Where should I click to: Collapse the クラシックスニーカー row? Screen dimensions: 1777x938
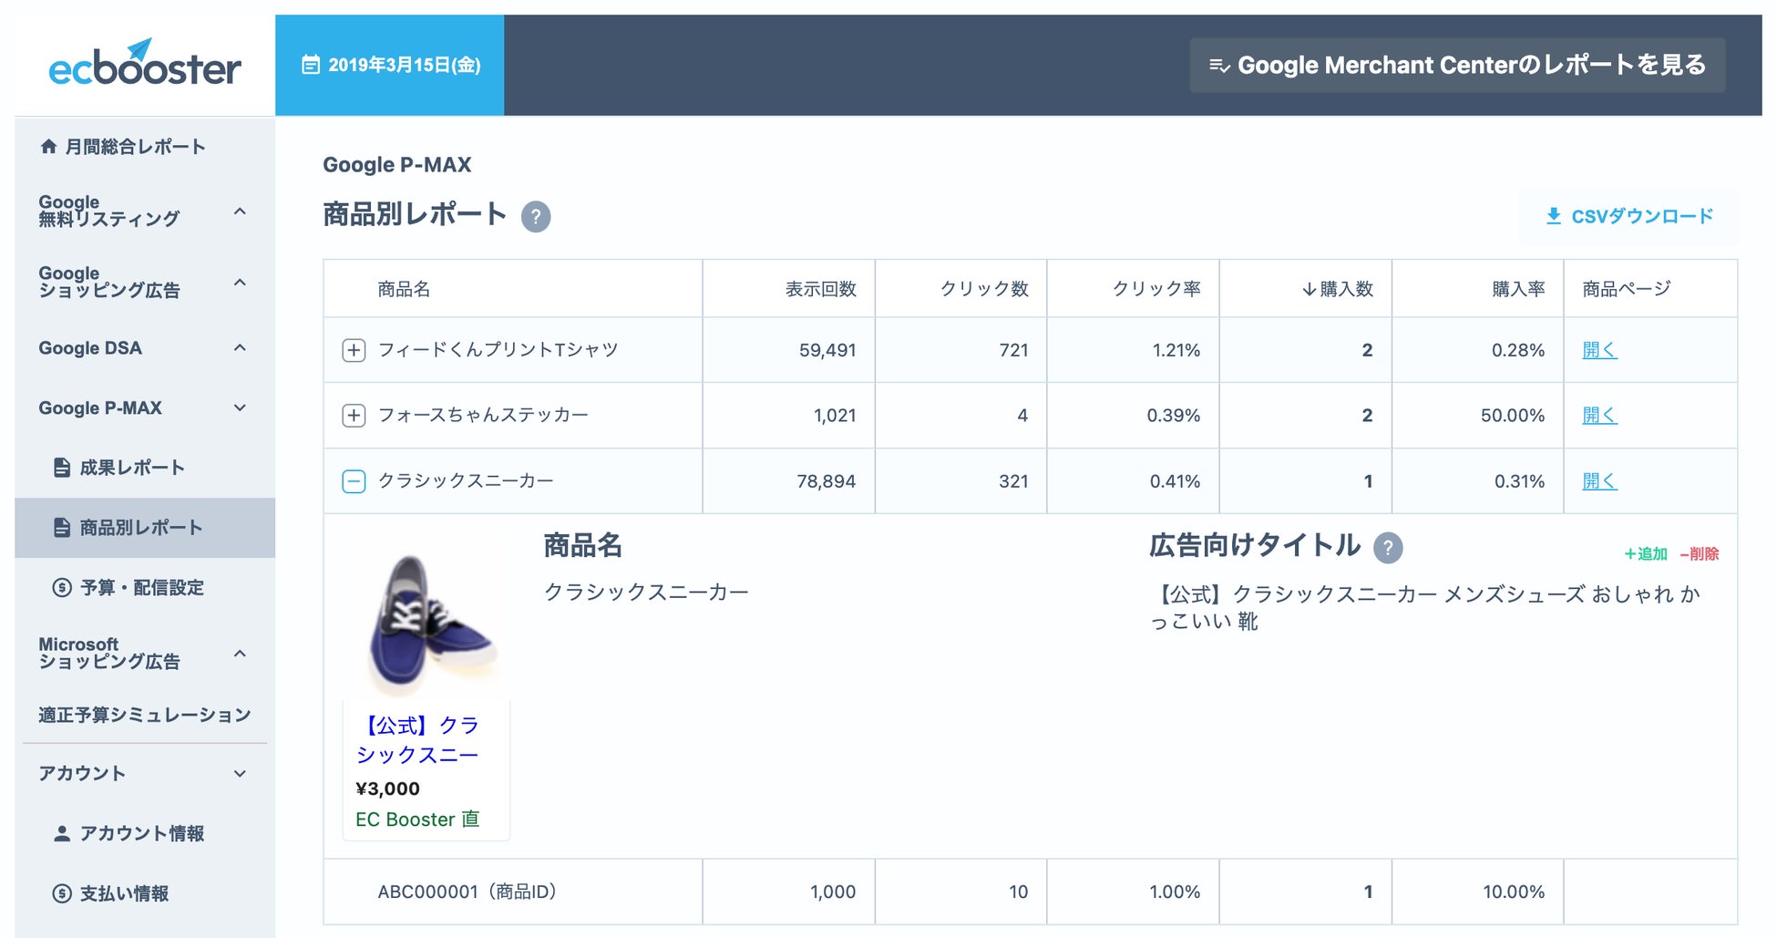[354, 481]
